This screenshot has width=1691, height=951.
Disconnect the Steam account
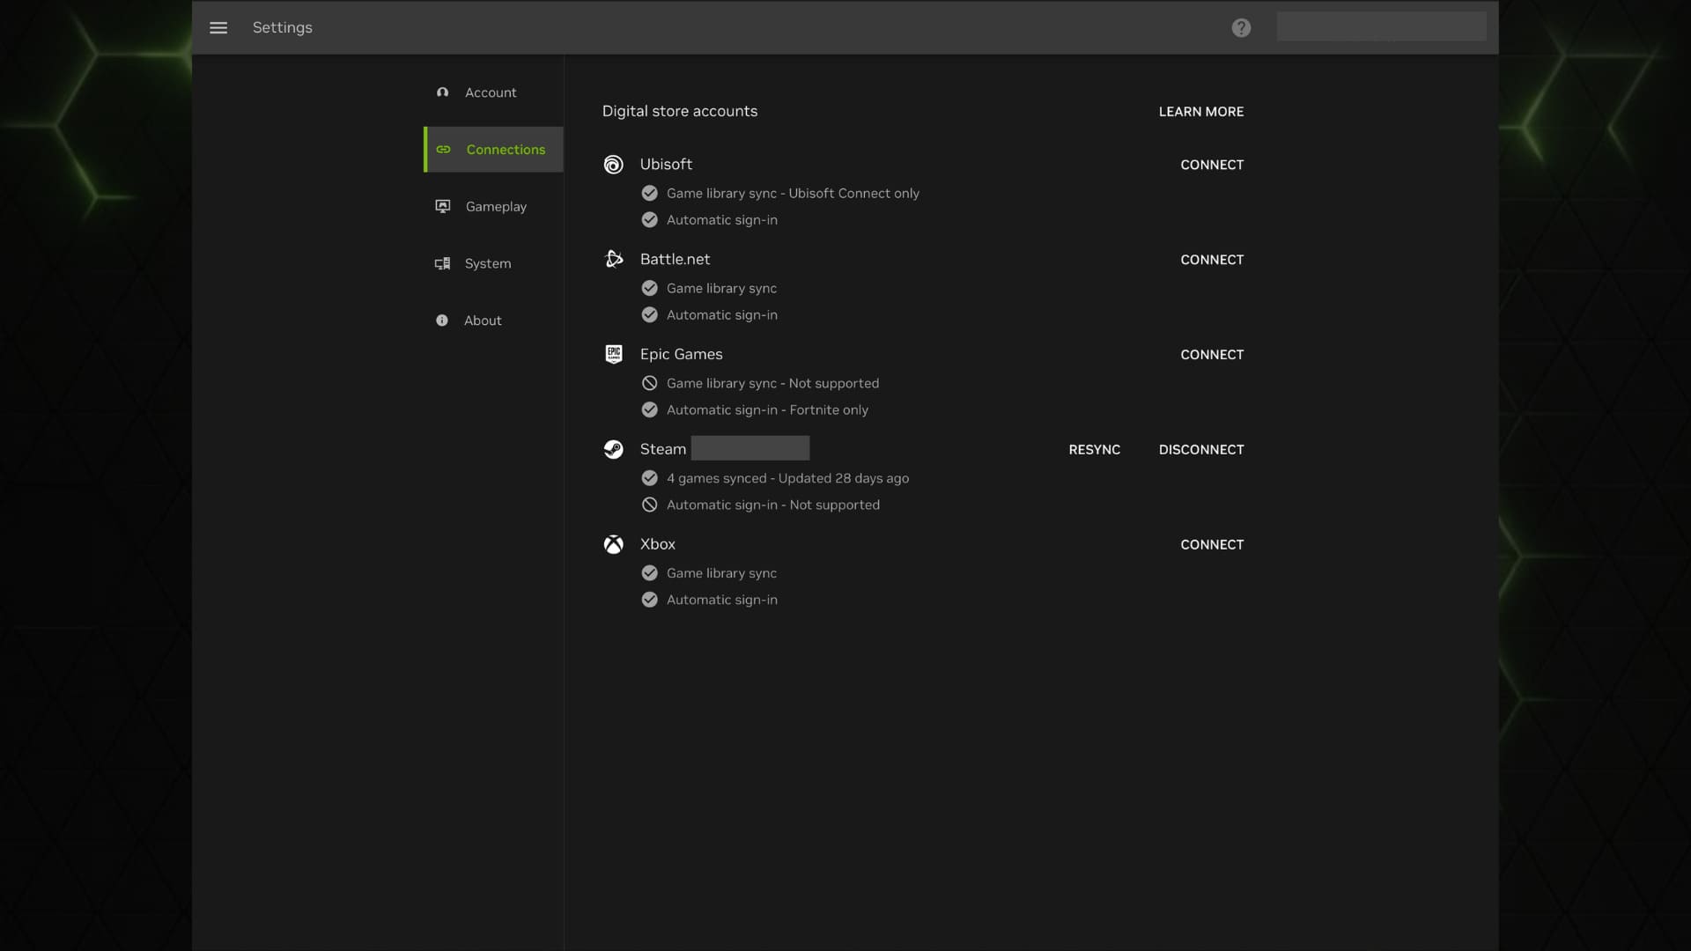1201,449
